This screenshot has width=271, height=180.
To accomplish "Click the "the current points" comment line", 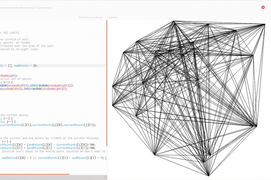I will [x=14, y=115].
